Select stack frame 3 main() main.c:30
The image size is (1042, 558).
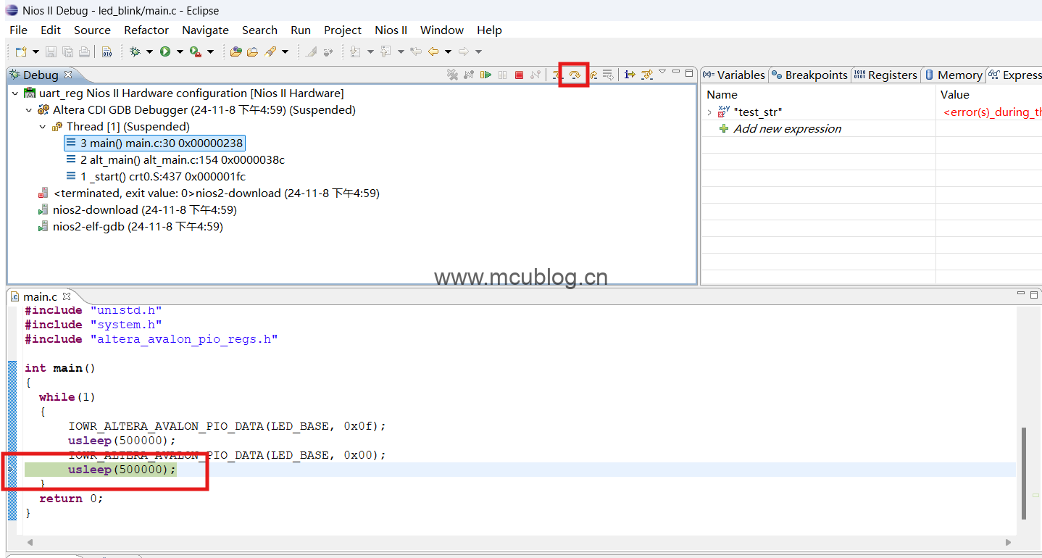pyautogui.click(x=154, y=143)
